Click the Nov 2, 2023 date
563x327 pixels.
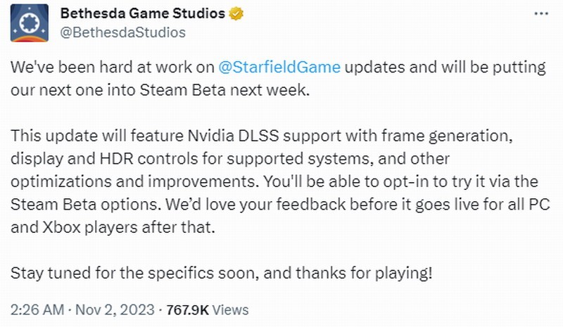click(x=115, y=309)
